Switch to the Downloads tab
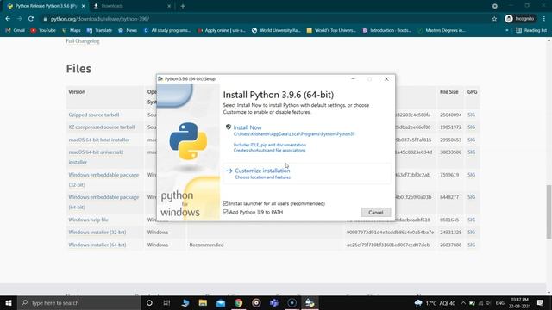The height and width of the screenshot is (310, 552). click(x=130, y=6)
